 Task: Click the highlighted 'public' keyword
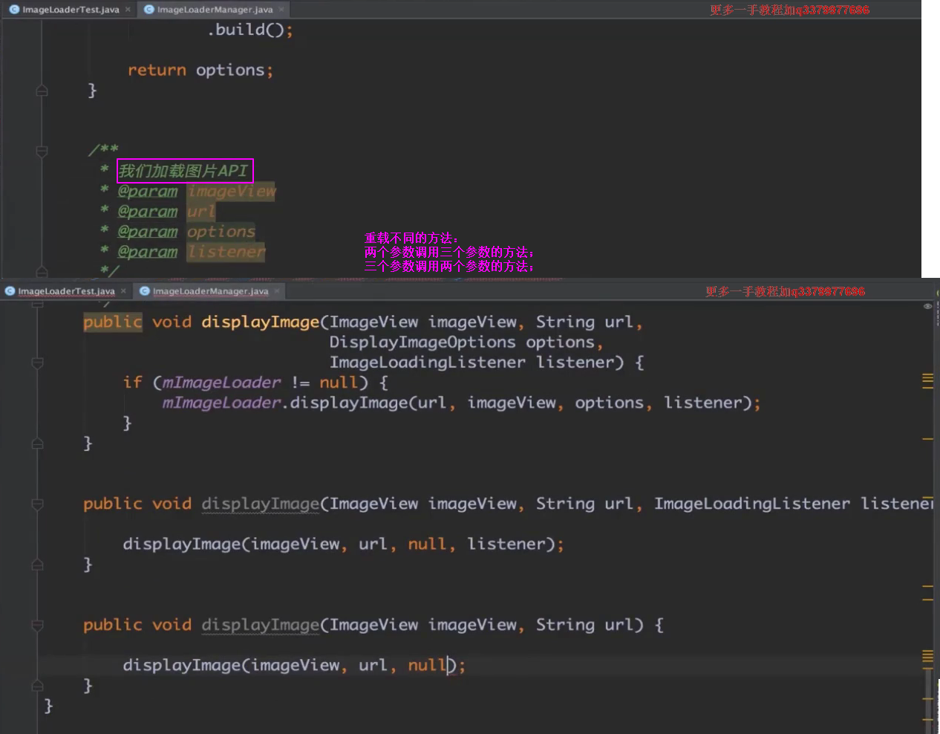pyautogui.click(x=112, y=322)
